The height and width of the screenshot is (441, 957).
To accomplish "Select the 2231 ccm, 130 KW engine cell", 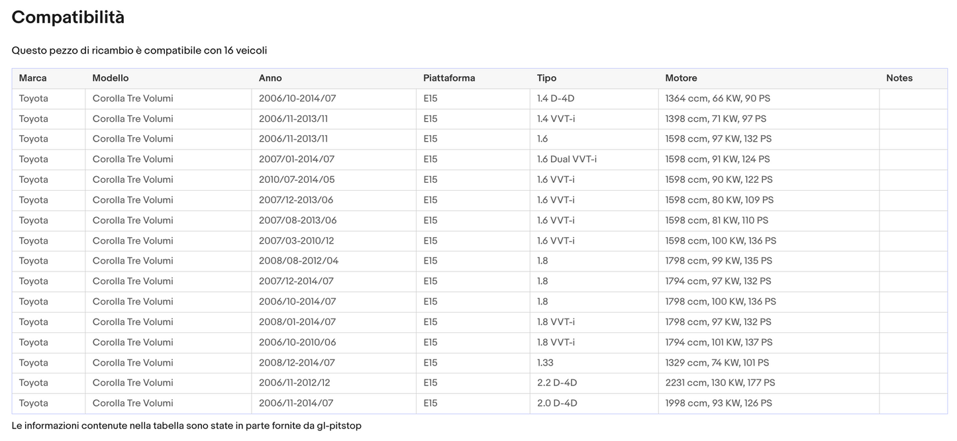I will [720, 383].
